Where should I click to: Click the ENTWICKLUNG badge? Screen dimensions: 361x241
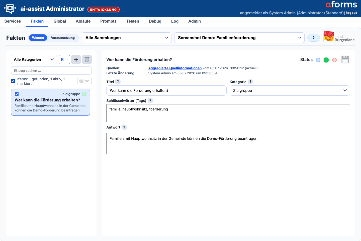[x=104, y=10]
